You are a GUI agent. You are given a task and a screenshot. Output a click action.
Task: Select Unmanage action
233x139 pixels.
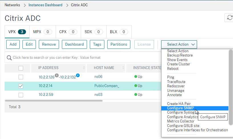[x=176, y=91]
